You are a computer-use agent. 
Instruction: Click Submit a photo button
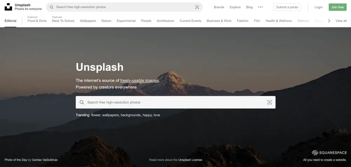click(287, 7)
